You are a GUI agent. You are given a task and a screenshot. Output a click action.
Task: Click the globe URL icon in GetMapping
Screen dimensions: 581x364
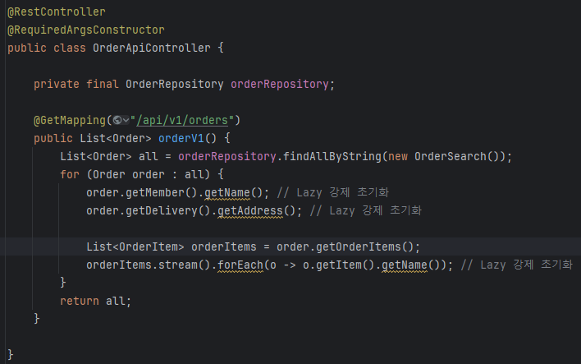117,120
